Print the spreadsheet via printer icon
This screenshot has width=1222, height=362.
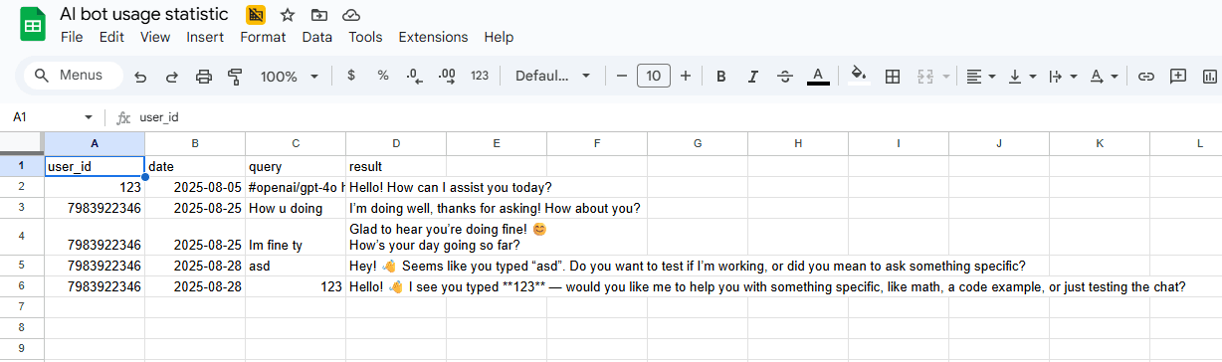(204, 77)
